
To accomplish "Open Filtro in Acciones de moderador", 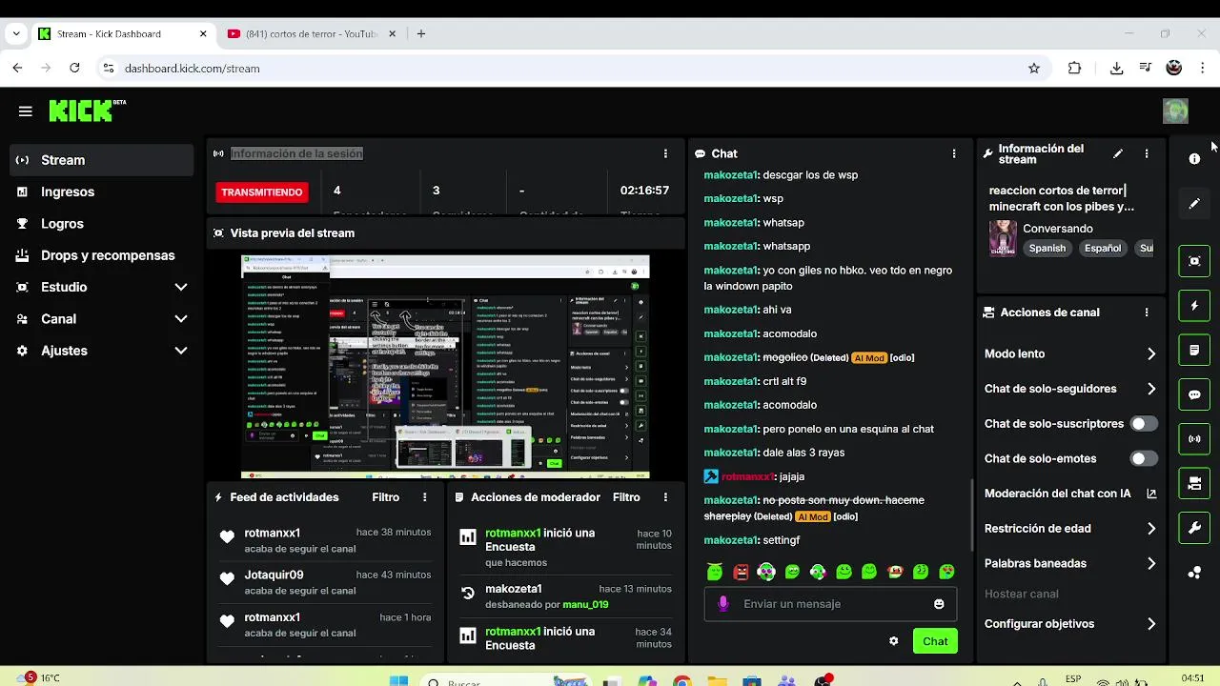I will click(626, 497).
